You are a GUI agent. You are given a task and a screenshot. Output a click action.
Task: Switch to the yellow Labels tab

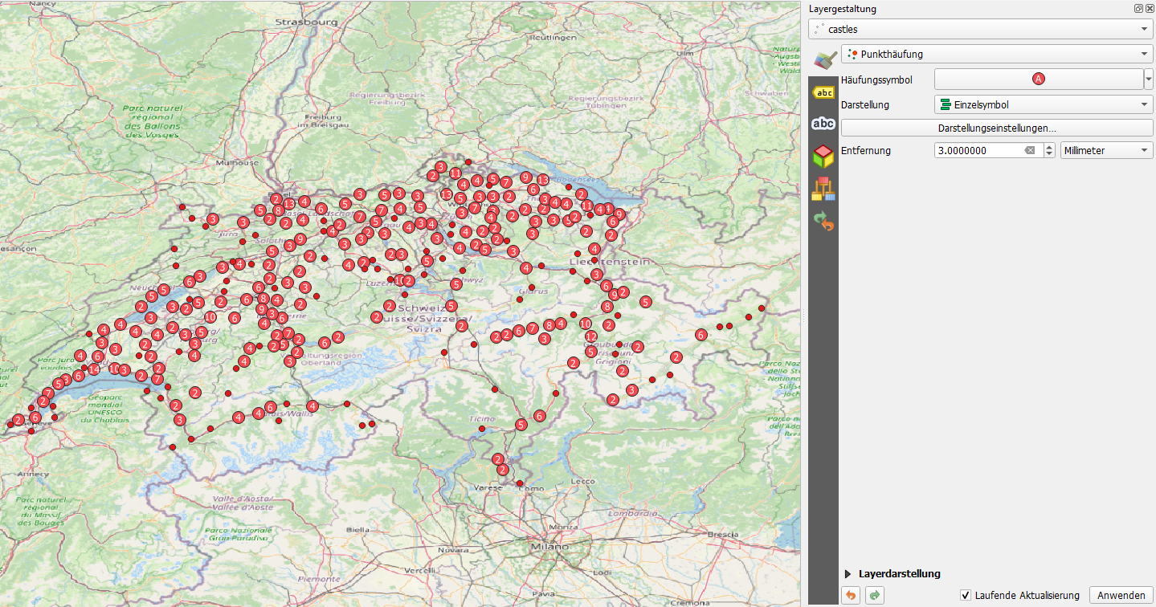823,93
